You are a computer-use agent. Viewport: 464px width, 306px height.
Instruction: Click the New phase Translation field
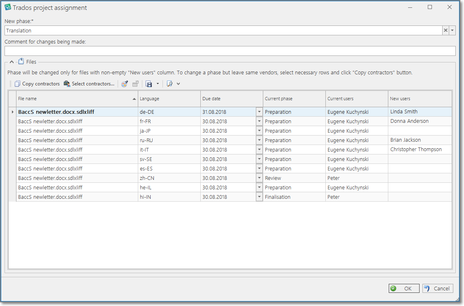[223, 30]
